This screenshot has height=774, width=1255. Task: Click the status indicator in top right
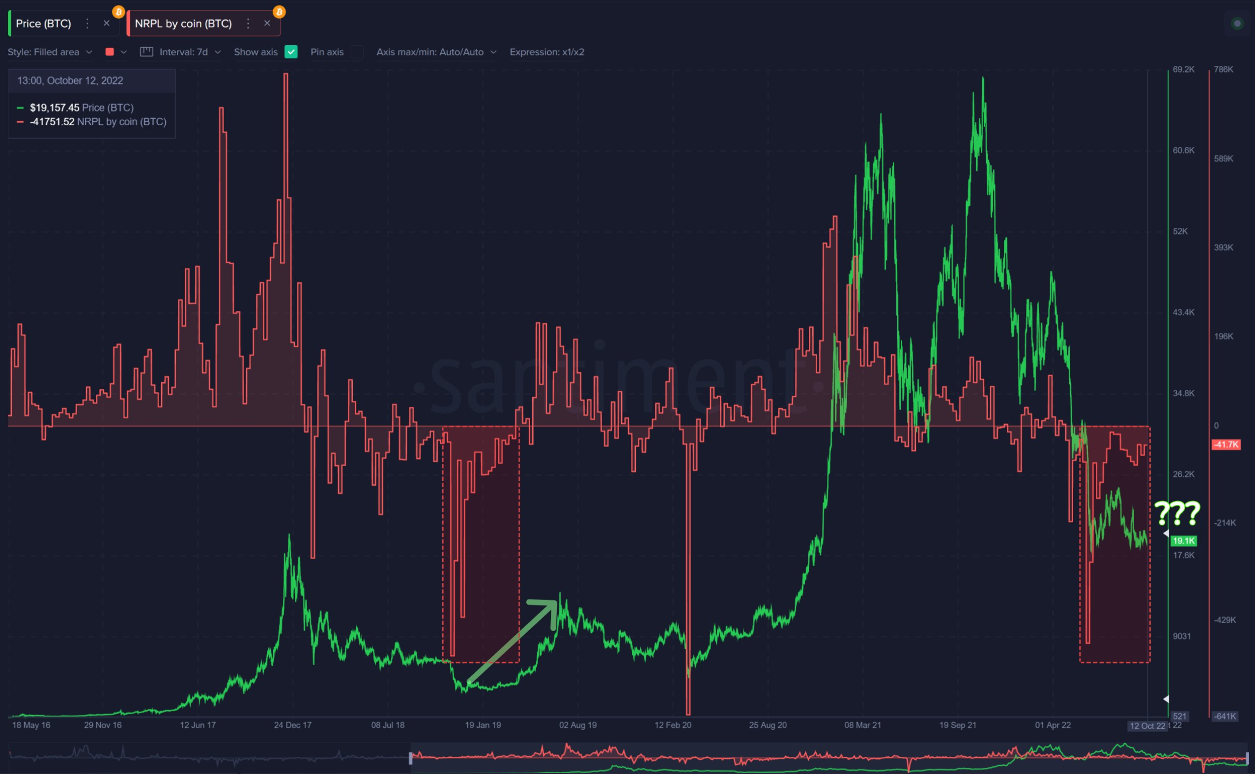(x=1237, y=24)
